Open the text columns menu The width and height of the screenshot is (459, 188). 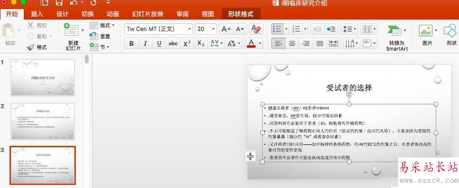coord(369,28)
